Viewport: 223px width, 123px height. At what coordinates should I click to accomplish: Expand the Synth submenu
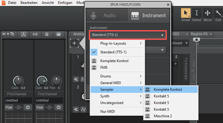tap(117, 96)
